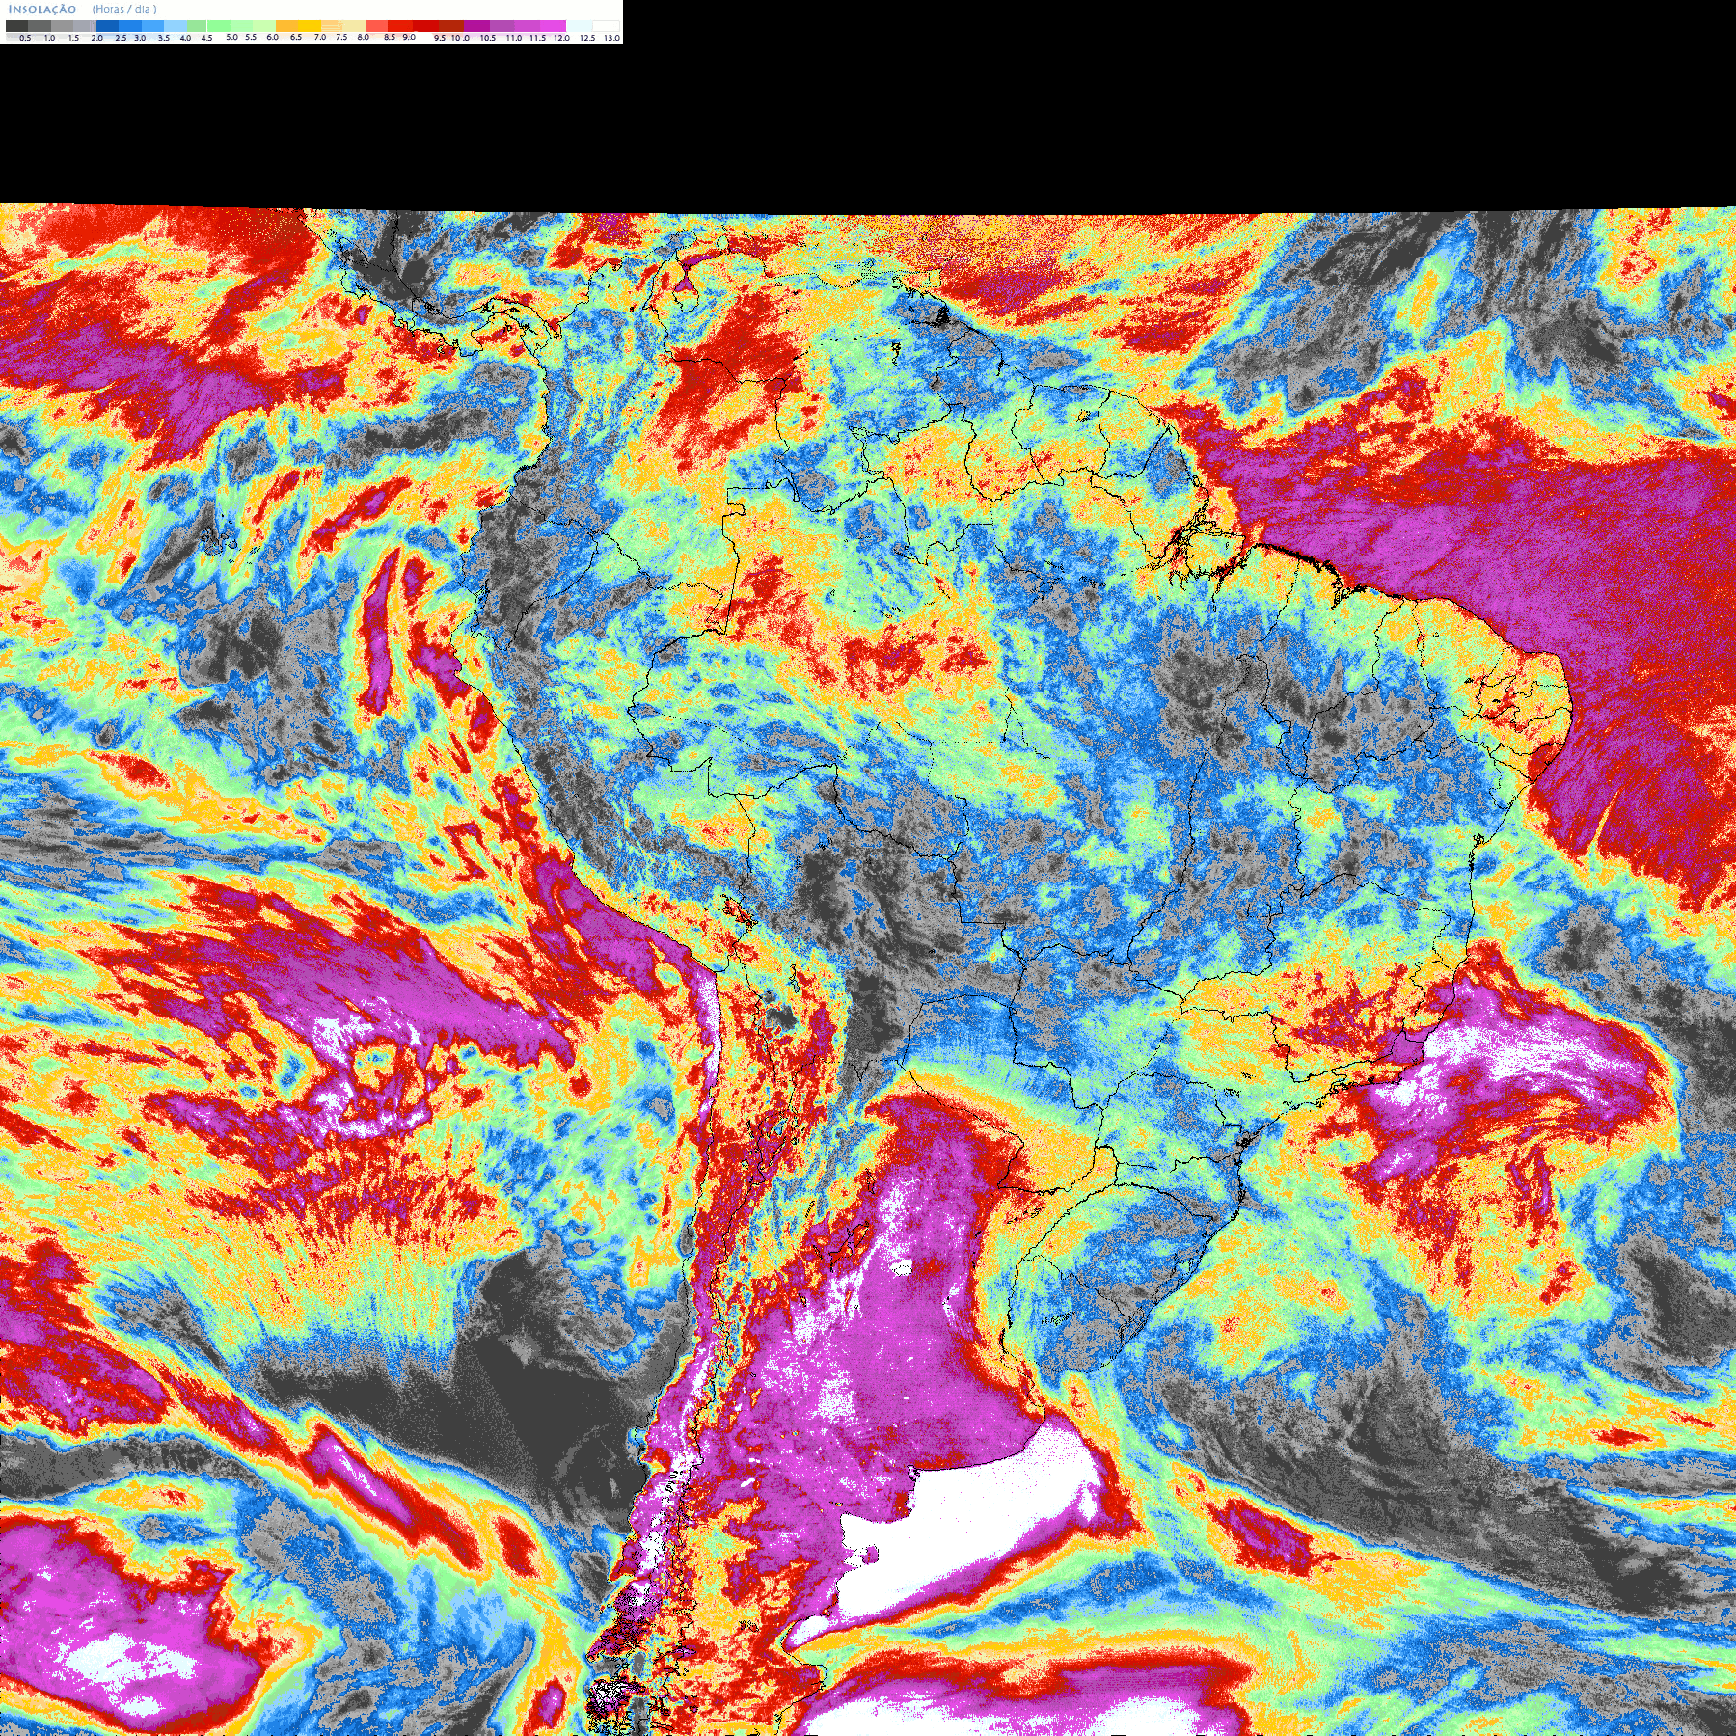Select the 11.0 legend value label
Image resolution: width=1736 pixels, height=1736 pixels.
(x=513, y=38)
